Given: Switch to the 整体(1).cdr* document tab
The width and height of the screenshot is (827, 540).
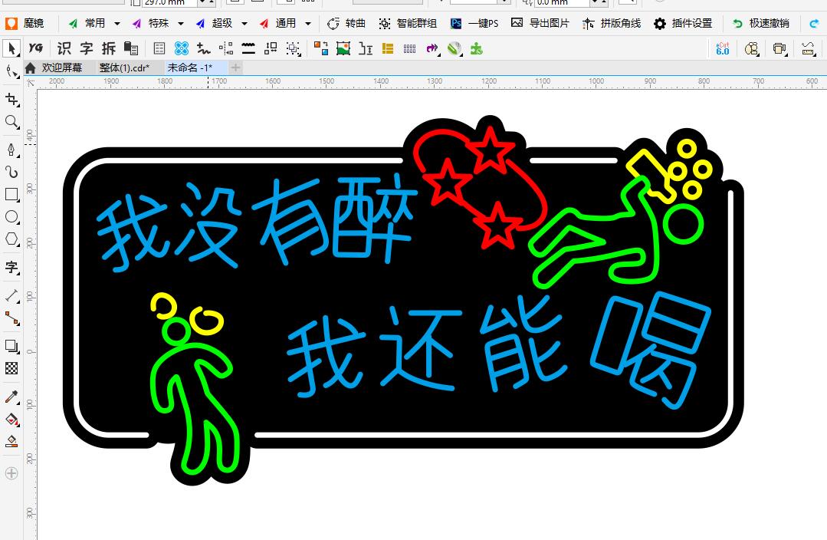Looking at the screenshot, I should 124,67.
